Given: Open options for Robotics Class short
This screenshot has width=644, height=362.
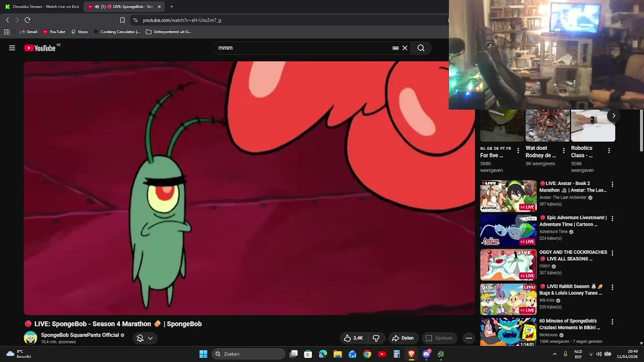Looking at the screenshot, I should [609, 150].
